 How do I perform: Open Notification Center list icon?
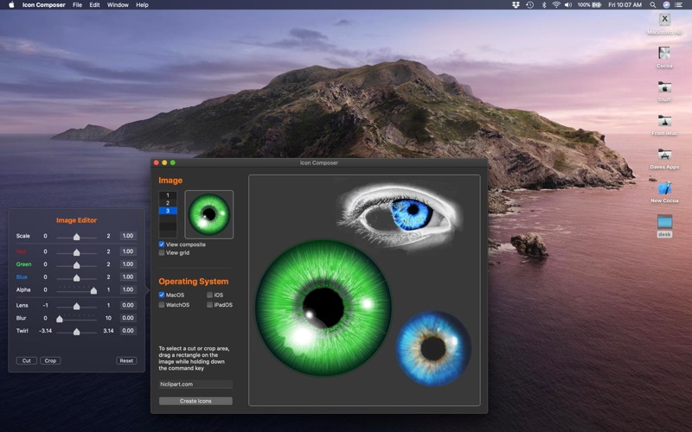pos(679,5)
